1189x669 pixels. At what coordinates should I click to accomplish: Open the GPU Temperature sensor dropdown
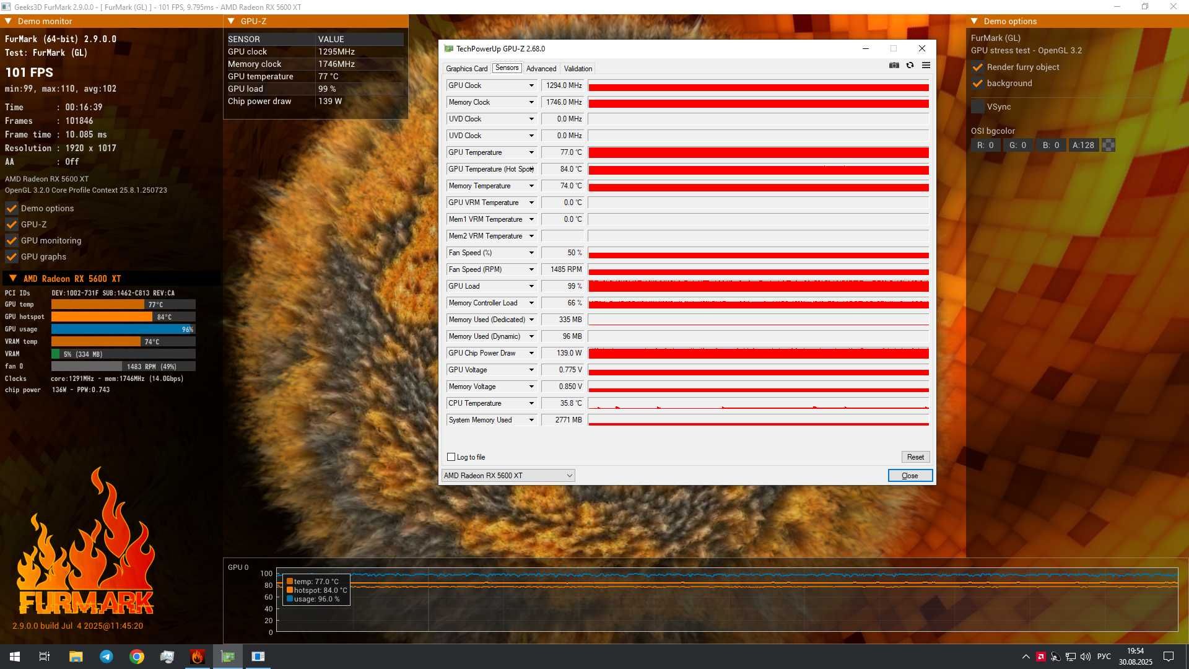coord(531,152)
